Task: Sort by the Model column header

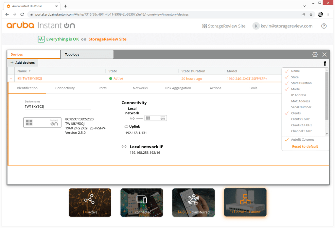Action: point(232,71)
